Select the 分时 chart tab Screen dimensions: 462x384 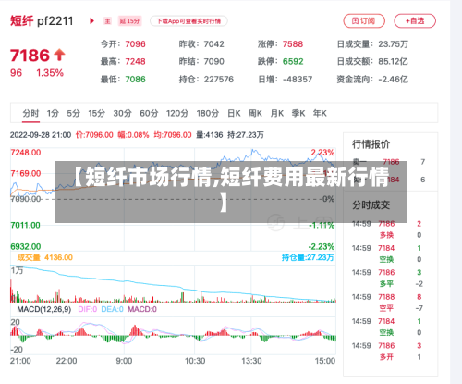(30, 113)
